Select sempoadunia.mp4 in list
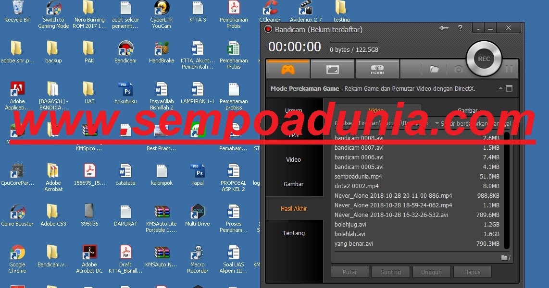Screen dimensions: 549x288 pos(417,177)
